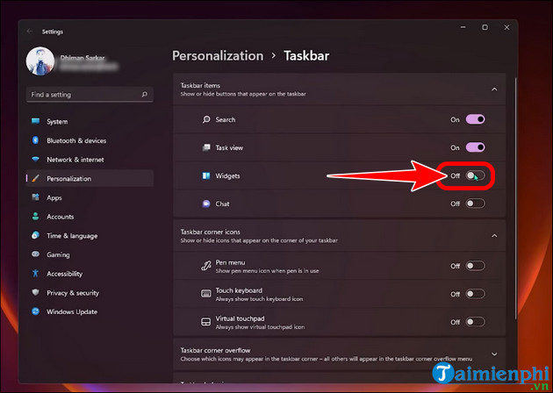Go to Bluetooth & devices
Screen dimensions: 553x393
pyautogui.click(x=90, y=140)
